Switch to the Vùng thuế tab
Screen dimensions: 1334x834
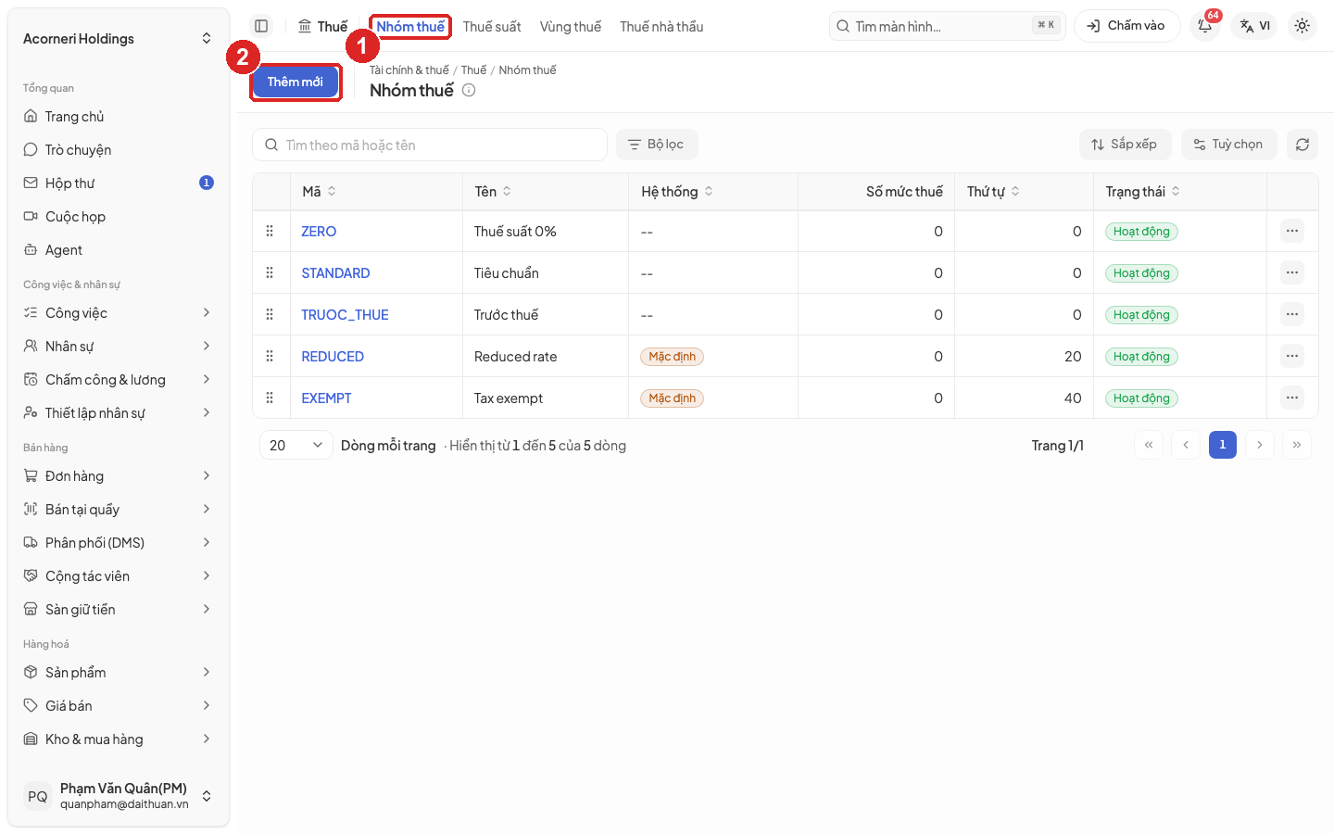point(571,27)
